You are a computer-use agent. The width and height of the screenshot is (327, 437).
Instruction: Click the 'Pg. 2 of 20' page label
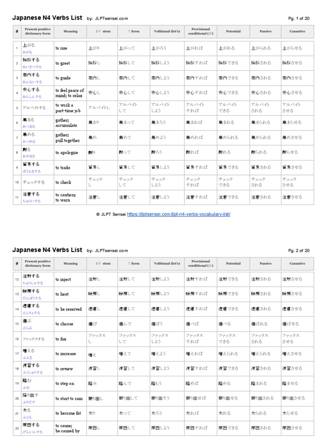click(x=298, y=251)
